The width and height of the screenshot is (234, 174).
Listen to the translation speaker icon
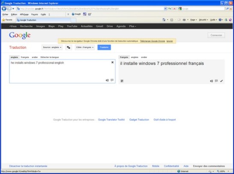click(211, 81)
